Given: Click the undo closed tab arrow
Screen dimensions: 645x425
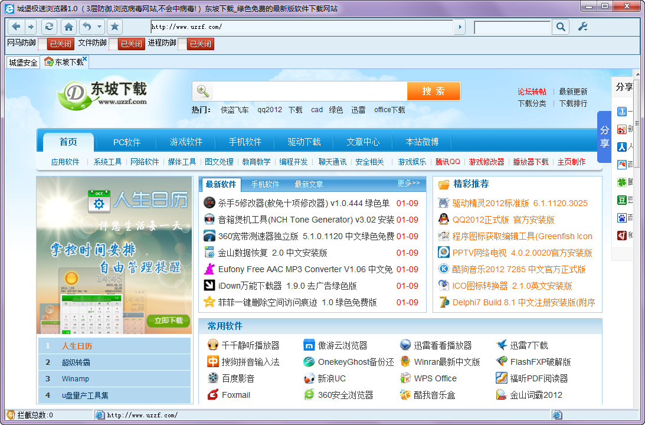Looking at the screenshot, I should 87,27.
